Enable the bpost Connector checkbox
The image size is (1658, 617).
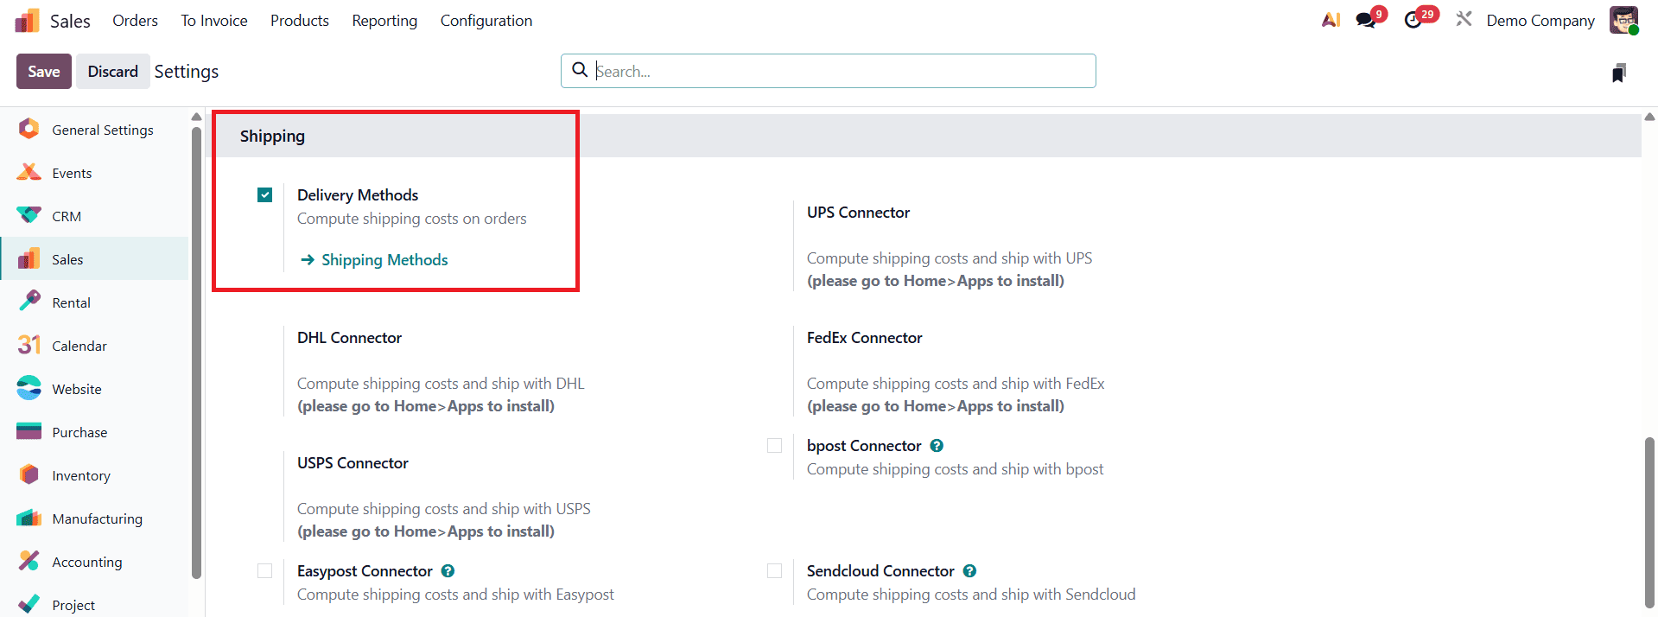point(774,446)
